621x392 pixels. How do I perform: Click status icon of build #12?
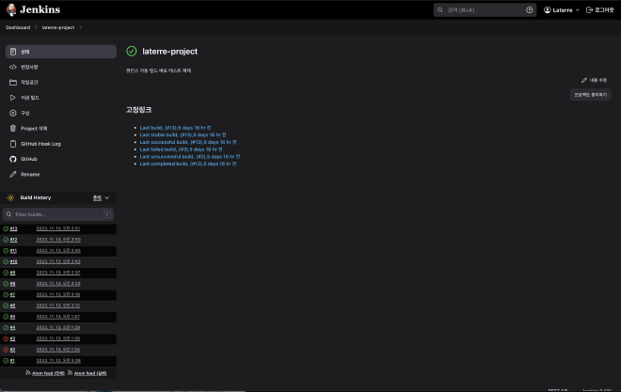pos(6,240)
